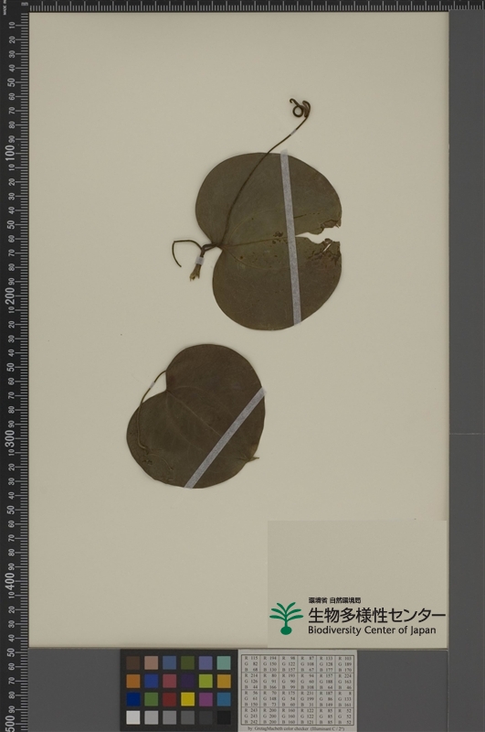This screenshot has height=732, width=485.
Task: Click the 100 mark on the ruler
Action: 10,154
